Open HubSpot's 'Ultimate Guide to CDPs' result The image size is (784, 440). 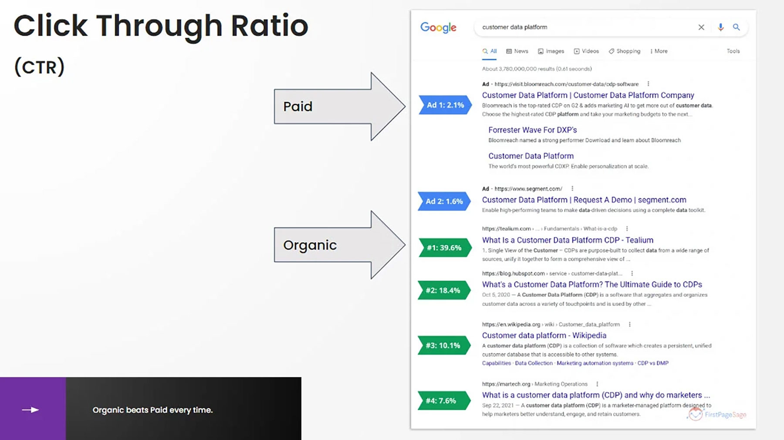tap(592, 284)
